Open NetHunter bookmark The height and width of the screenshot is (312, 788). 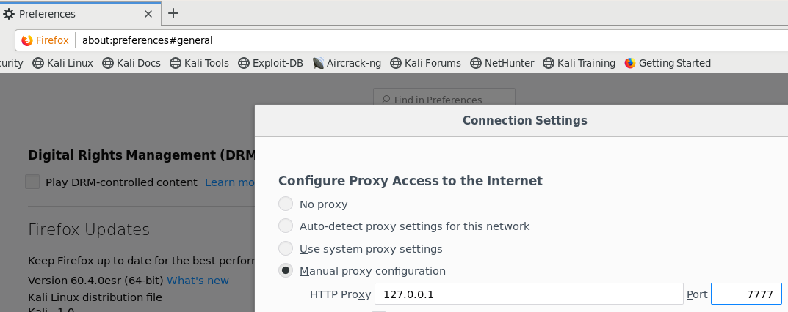coord(502,63)
